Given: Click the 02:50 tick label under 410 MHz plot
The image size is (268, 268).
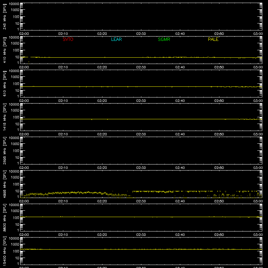Looking at the screenshot, I should tap(219, 67).
